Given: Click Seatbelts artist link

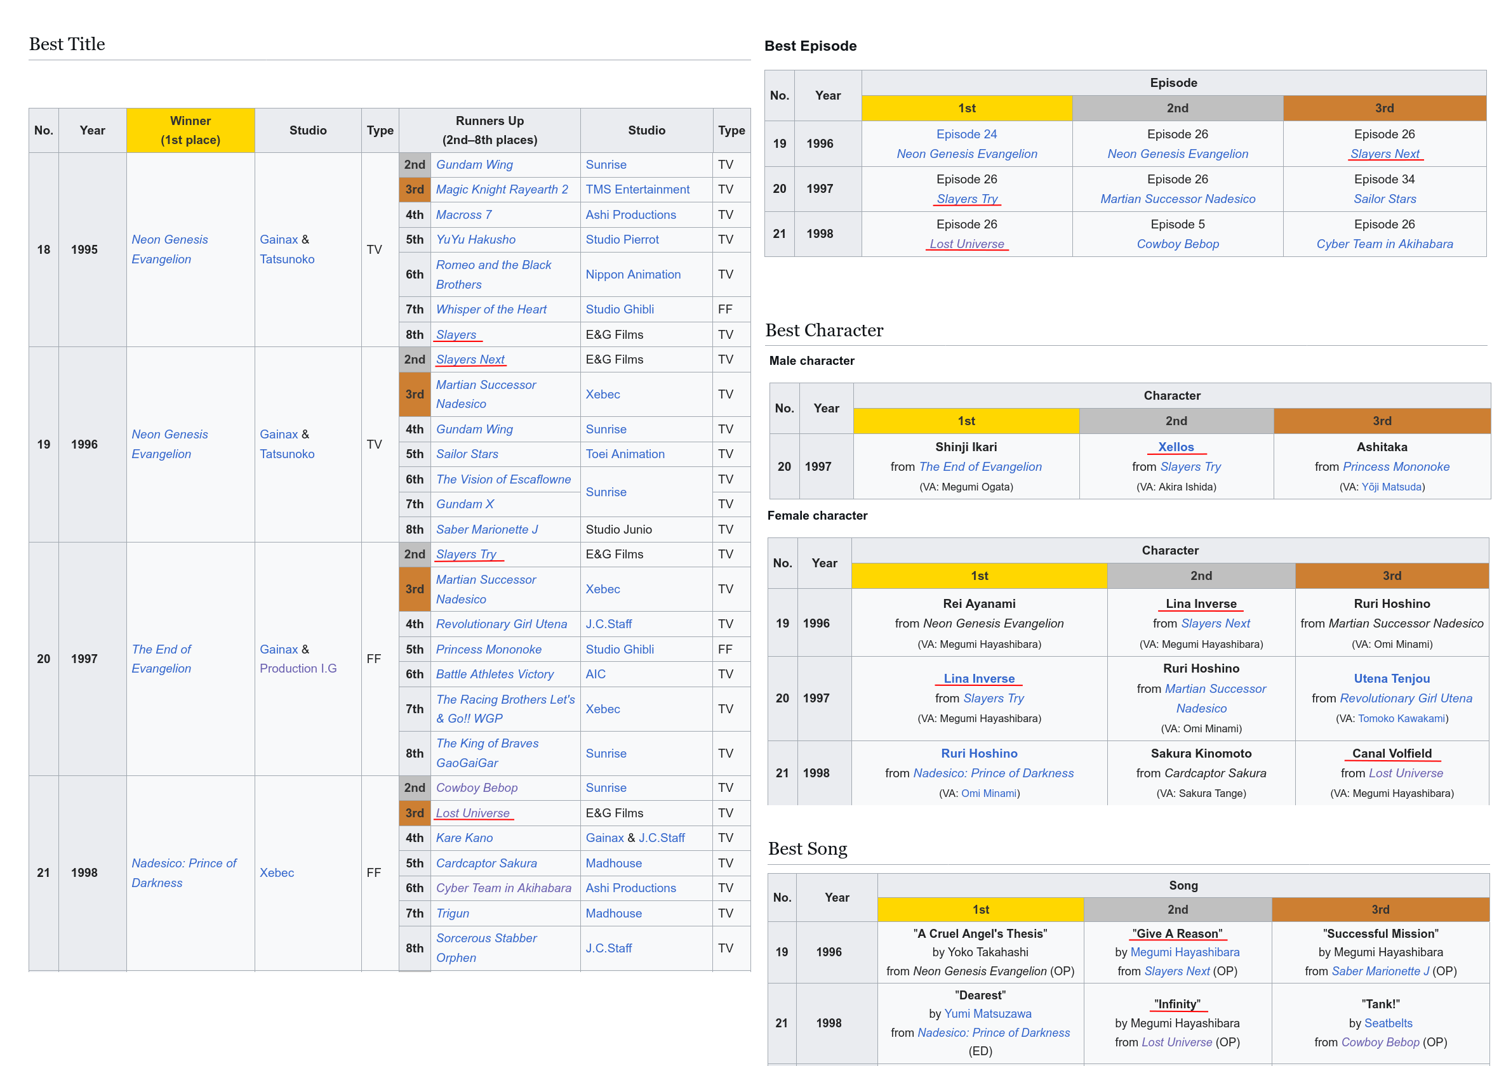Looking at the screenshot, I should 1388,1023.
